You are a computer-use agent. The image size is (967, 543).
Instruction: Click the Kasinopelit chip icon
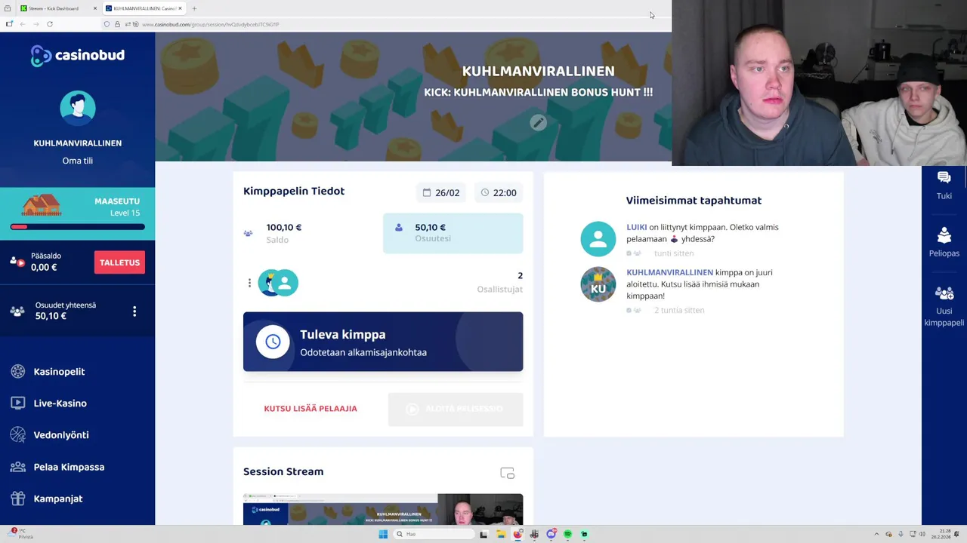tap(18, 372)
